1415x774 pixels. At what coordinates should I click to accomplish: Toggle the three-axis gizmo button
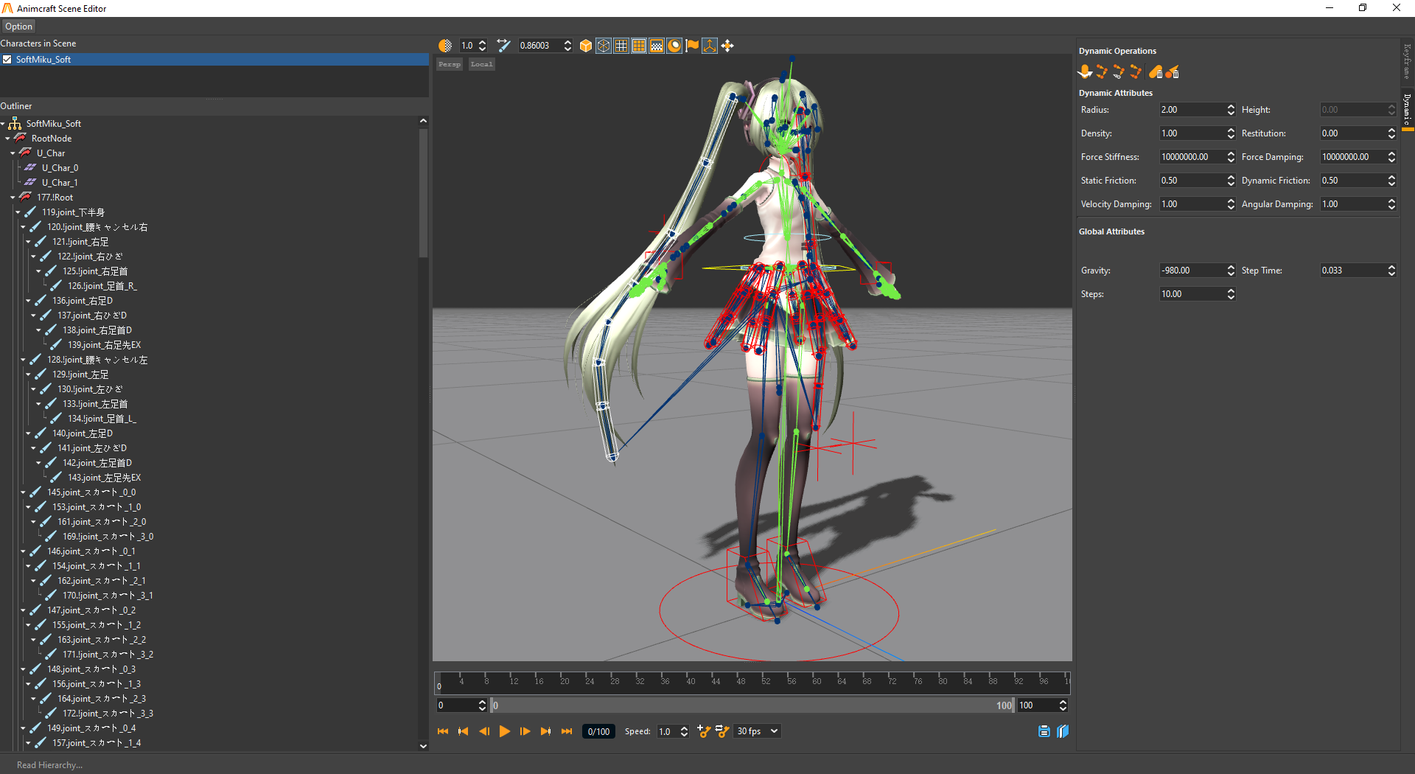tap(710, 46)
